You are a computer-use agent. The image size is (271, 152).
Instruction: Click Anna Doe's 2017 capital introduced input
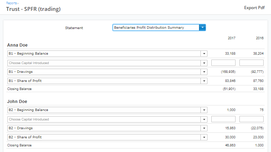[223, 63]
